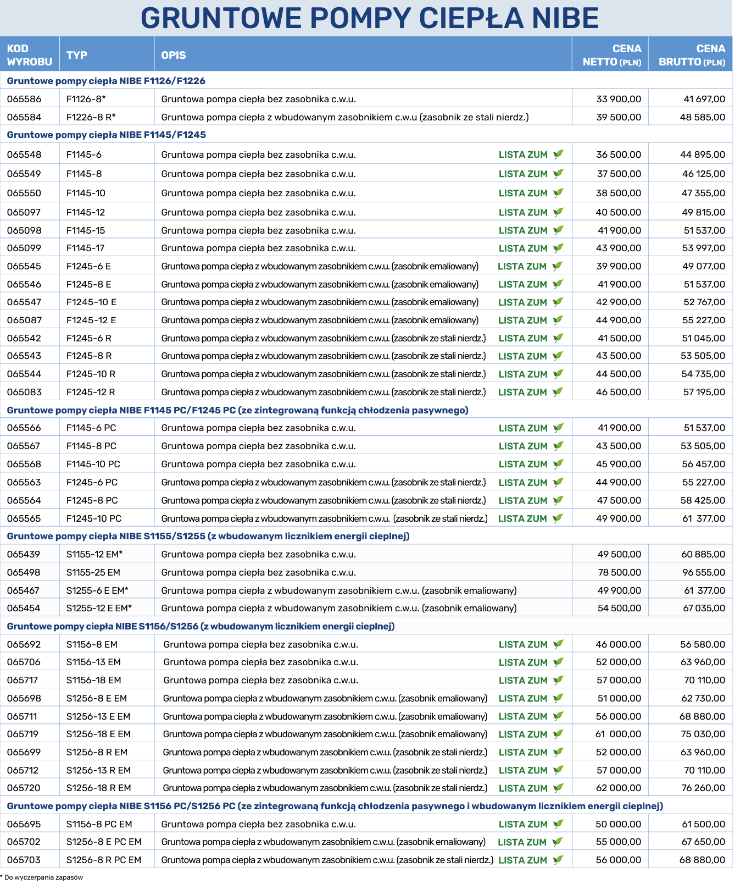Click gross price 76 260,00
735x884 pixels.
[704, 788]
